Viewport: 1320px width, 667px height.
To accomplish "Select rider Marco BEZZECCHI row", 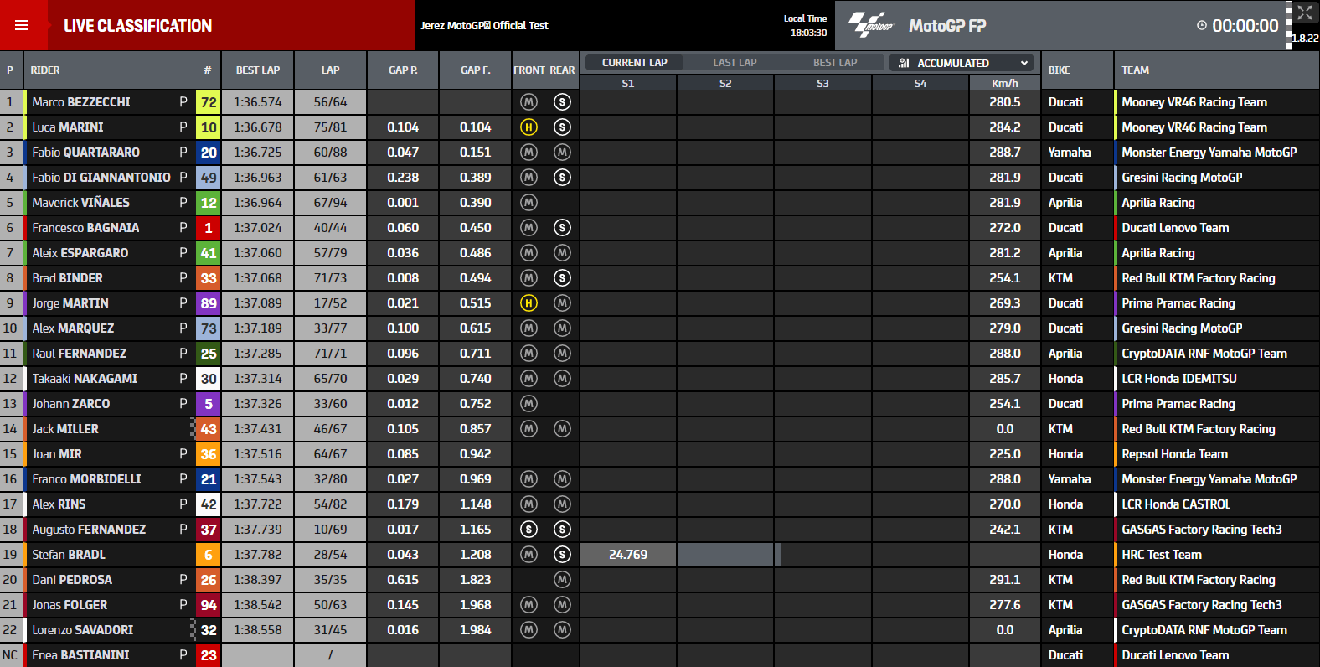I will [x=660, y=102].
